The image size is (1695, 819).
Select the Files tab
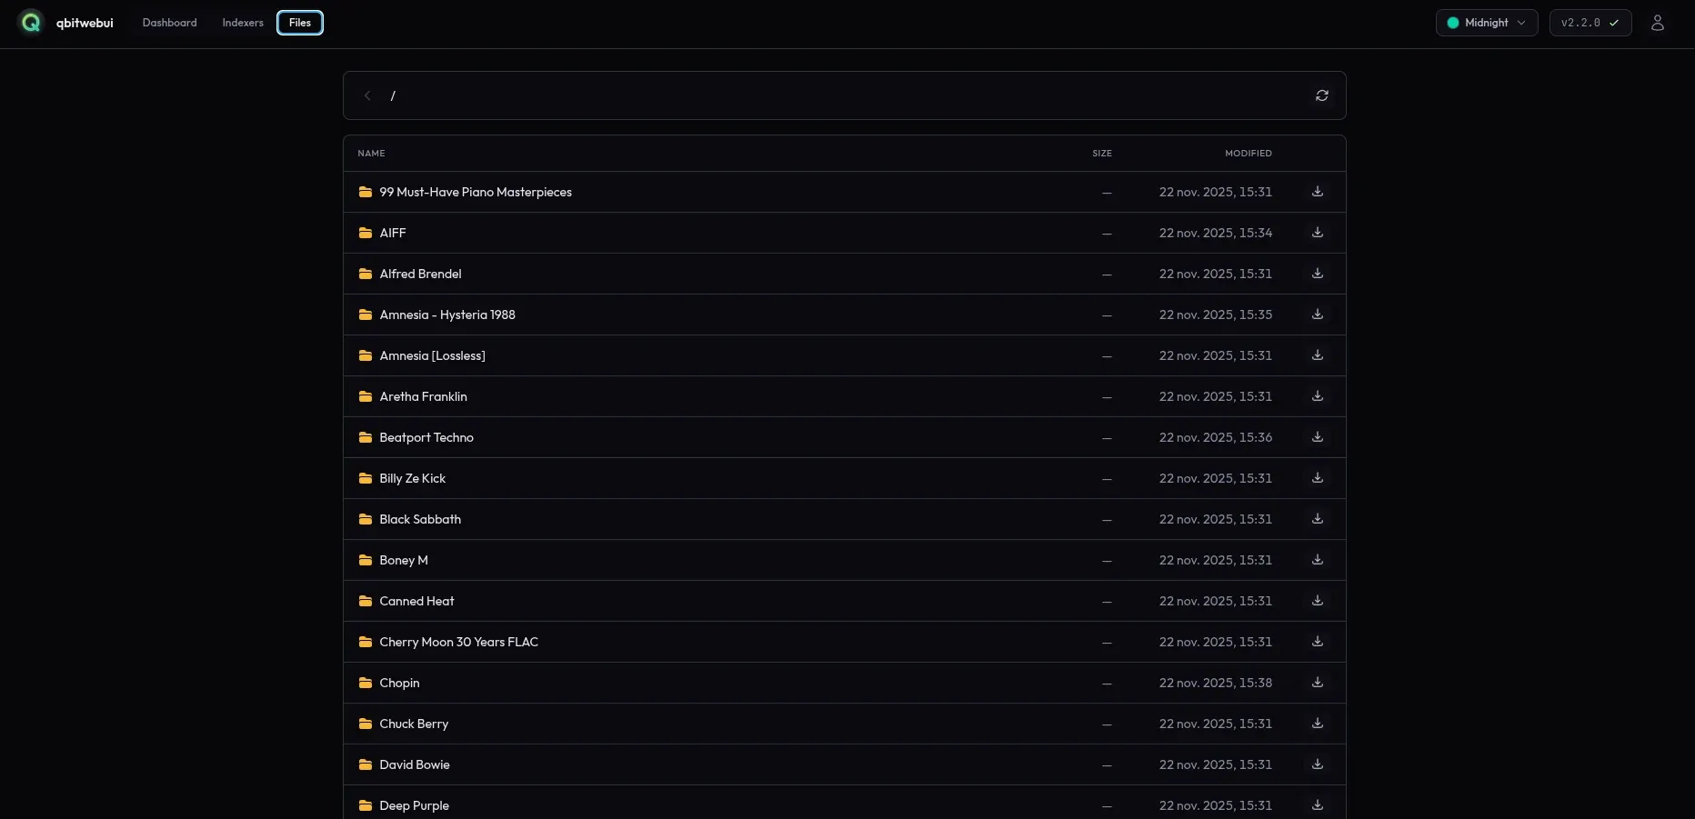pyautogui.click(x=300, y=23)
